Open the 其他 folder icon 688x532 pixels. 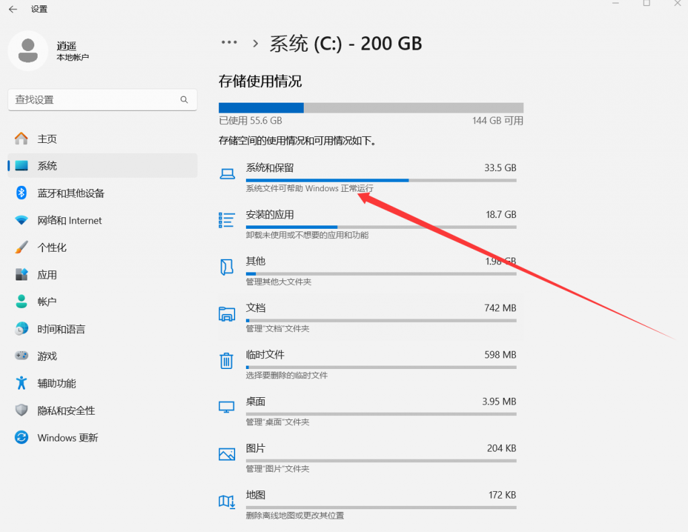(x=226, y=267)
